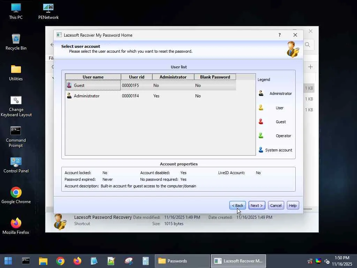Launch the Google Chrome desktop shortcut

tap(16, 195)
